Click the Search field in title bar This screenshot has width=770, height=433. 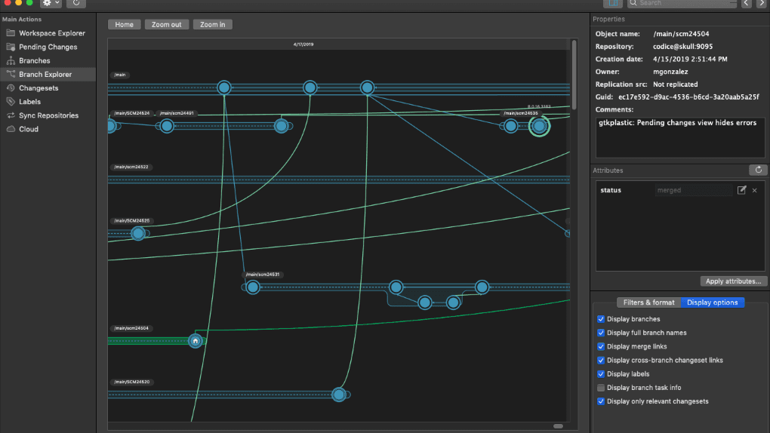tap(682, 3)
